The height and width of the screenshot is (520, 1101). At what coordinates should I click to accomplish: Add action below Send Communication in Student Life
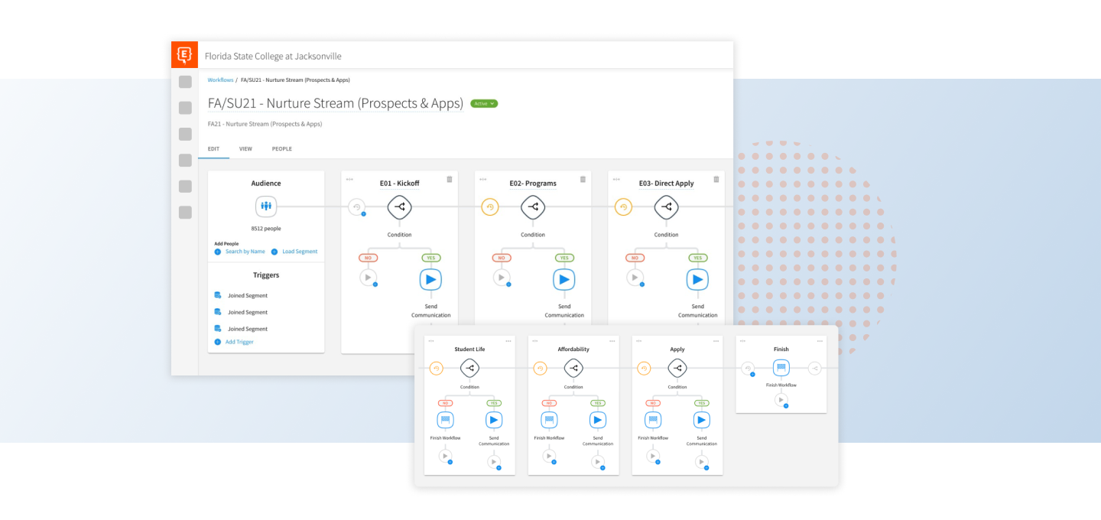[494, 461]
